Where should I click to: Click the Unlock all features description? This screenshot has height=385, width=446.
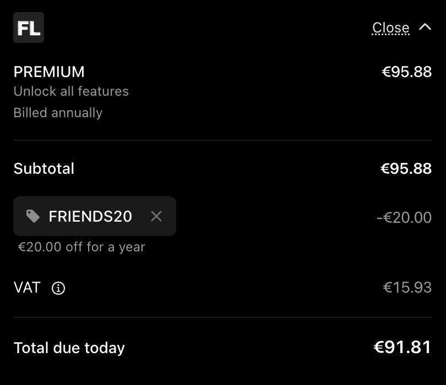coord(71,91)
